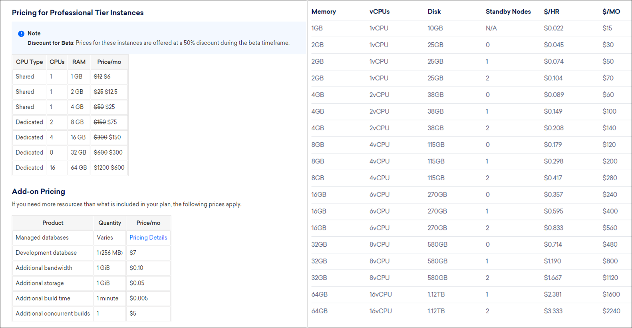Select the '$480' monthly price
This screenshot has height=328, width=632.
pyautogui.click(x=610, y=245)
